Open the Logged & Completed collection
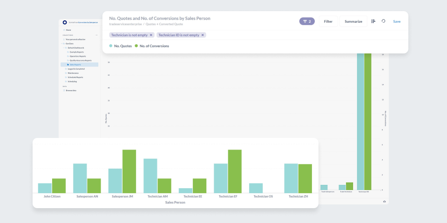447x223 pixels. [x=76, y=69]
